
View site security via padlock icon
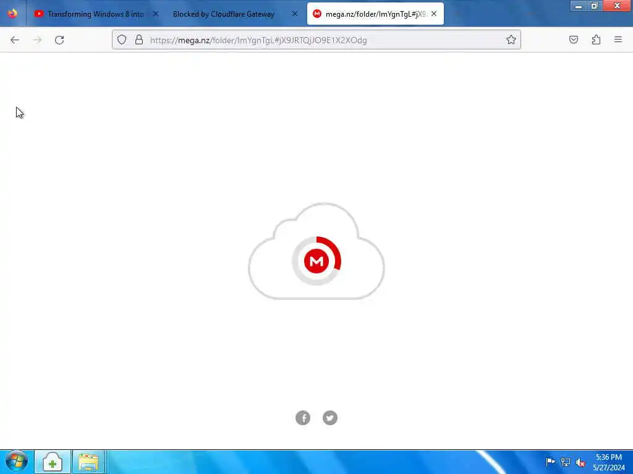[x=139, y=40]
